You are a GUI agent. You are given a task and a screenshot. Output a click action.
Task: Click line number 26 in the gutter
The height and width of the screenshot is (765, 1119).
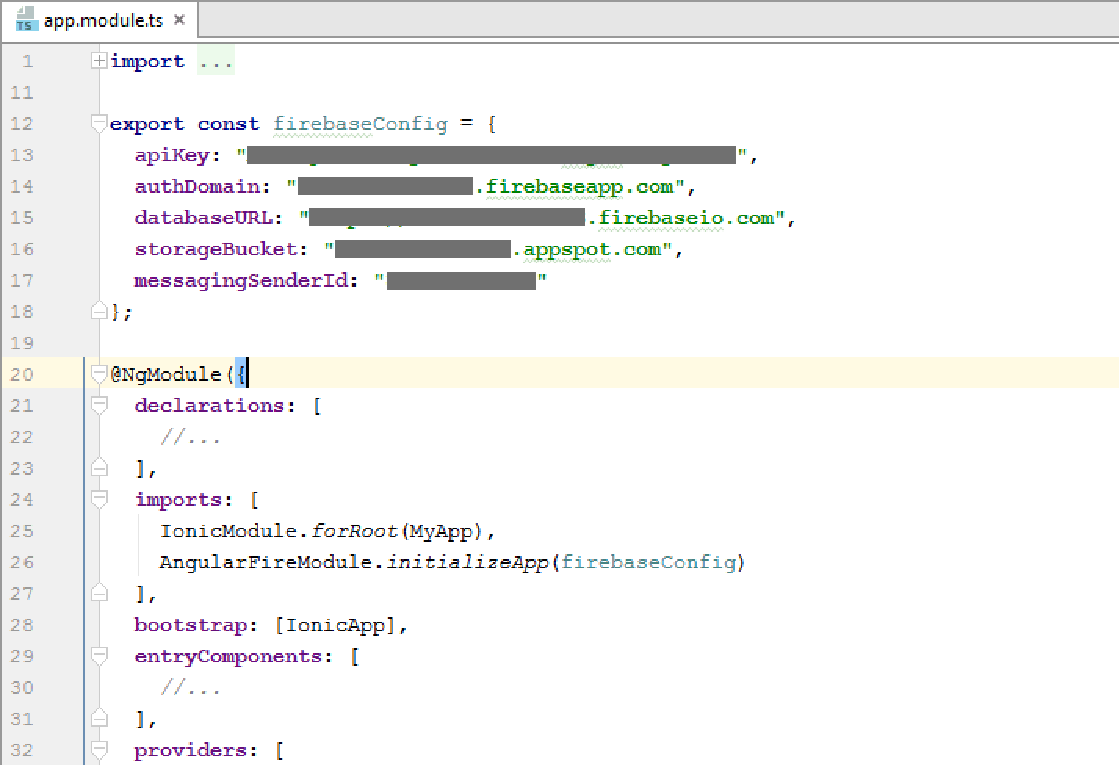[22, 562]
